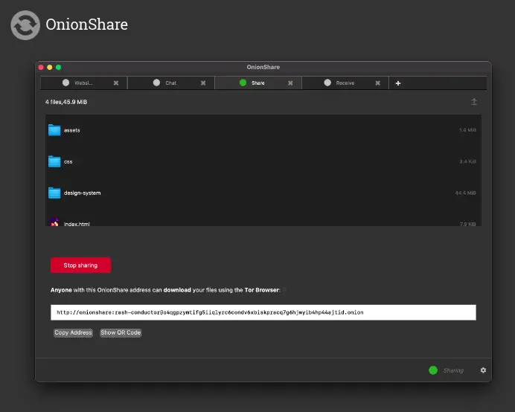Switch to the Chat tab
This screenshot has height=412, width=515.
point(170,83)
